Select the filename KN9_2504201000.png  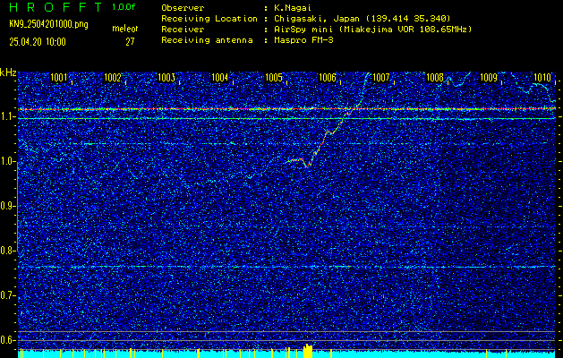point(48,24)
